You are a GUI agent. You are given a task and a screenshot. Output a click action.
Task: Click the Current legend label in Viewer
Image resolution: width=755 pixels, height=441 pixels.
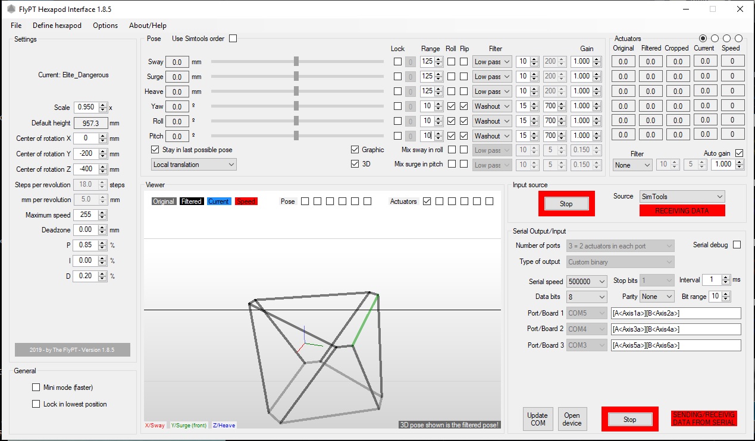tap(218, 201)
